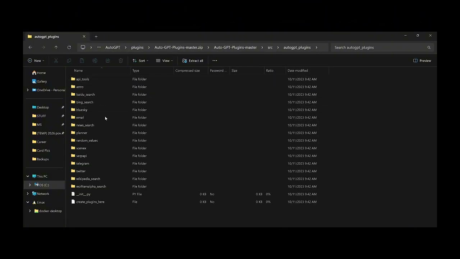Click the Copy toolbar icon
This screenshot has height=259, width=460.
(x=69, y=61)
